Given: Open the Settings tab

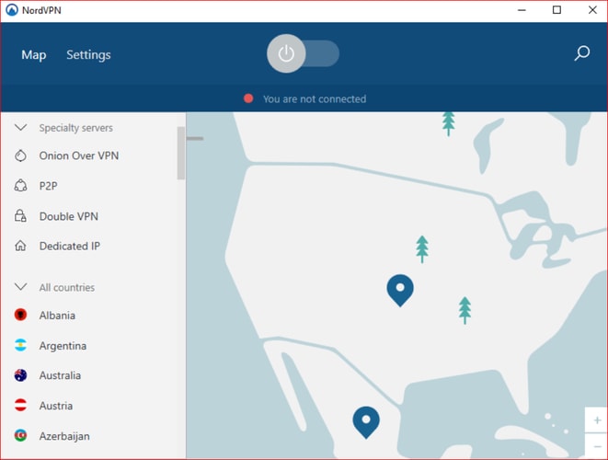Looking at the screenshot, I should point(88,55).
